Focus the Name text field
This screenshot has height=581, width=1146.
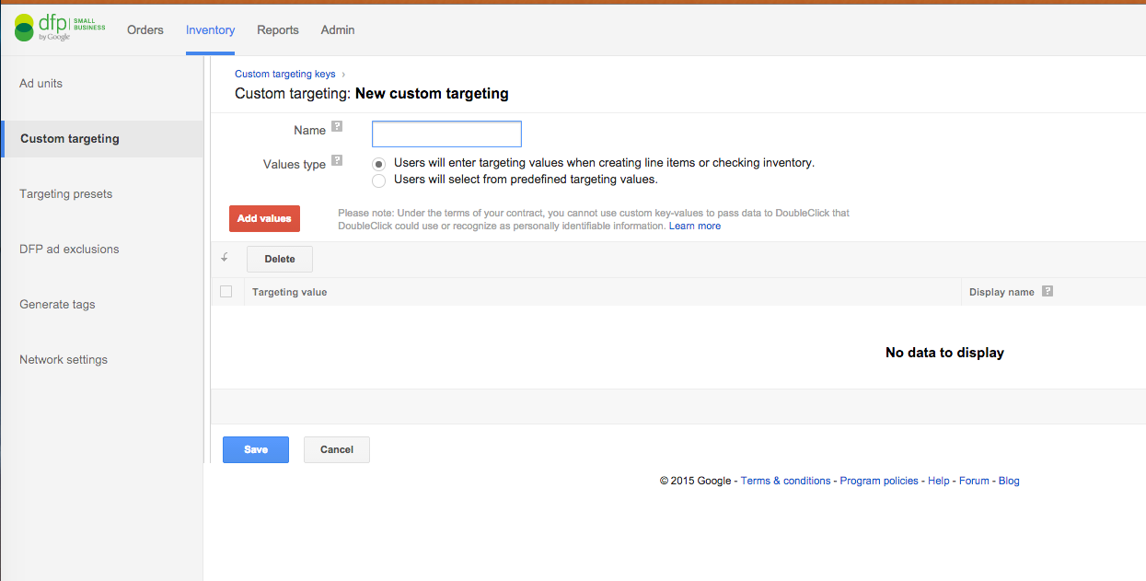(446, 134)
